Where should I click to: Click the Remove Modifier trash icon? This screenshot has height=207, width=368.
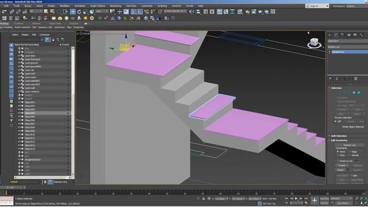(x=355, y=79)
